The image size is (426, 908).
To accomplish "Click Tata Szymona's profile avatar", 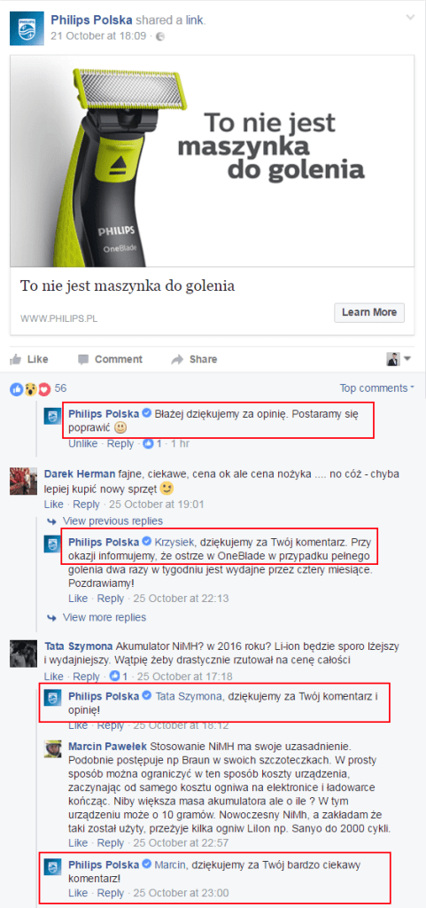I will pyautogui.click(x=23, y=654).
